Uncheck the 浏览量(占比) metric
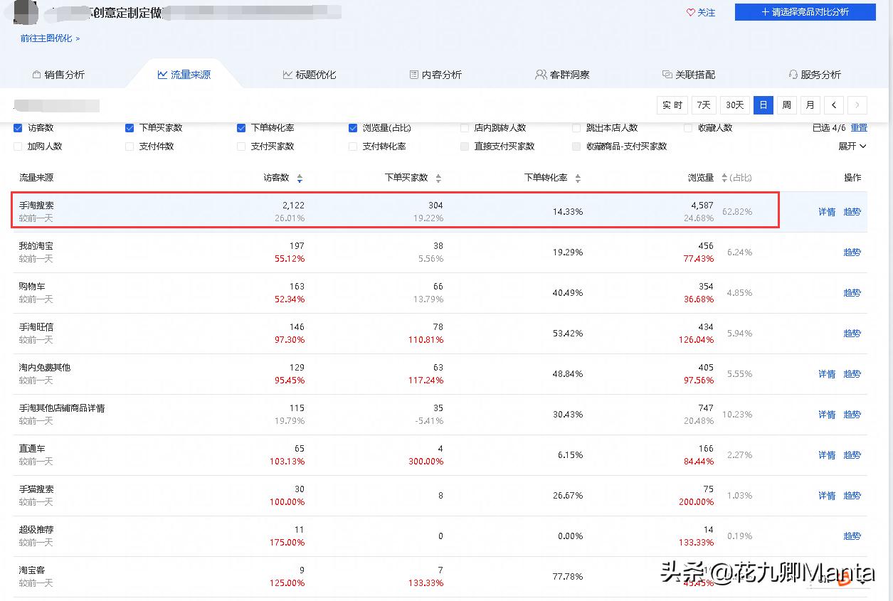This screenshot has height=601, width=893. (353, 127)
